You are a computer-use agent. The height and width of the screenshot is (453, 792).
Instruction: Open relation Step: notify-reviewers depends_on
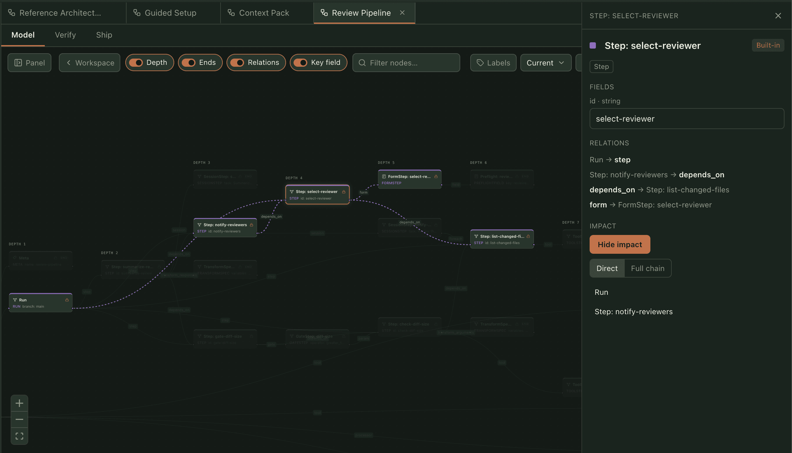pyautogui.click(x=657, y=175)
